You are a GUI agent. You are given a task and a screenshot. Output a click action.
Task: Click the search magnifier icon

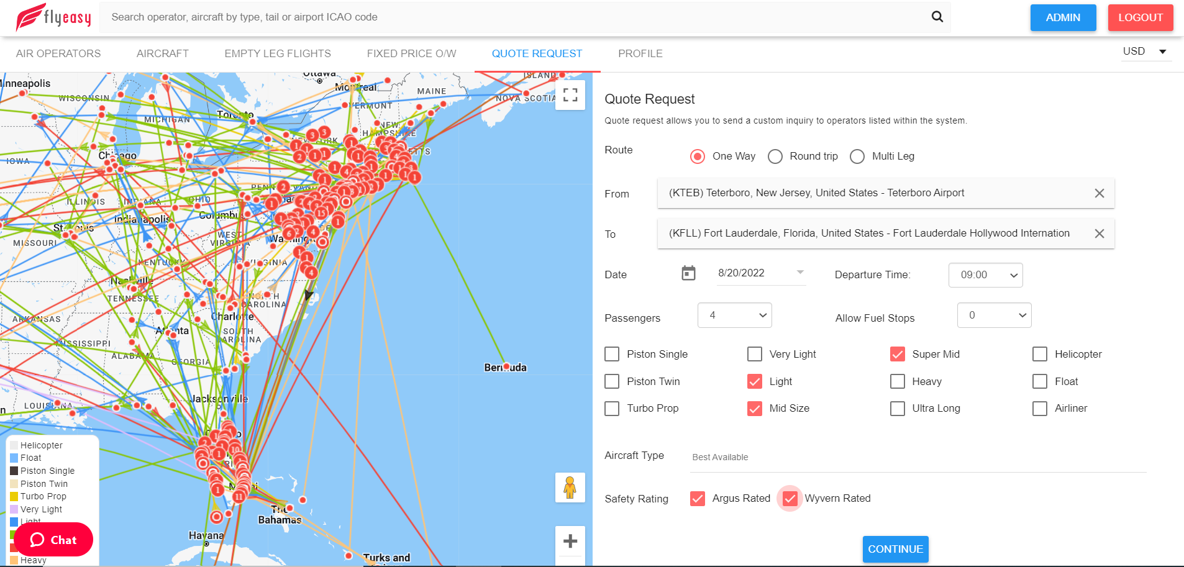pos(937,17)
